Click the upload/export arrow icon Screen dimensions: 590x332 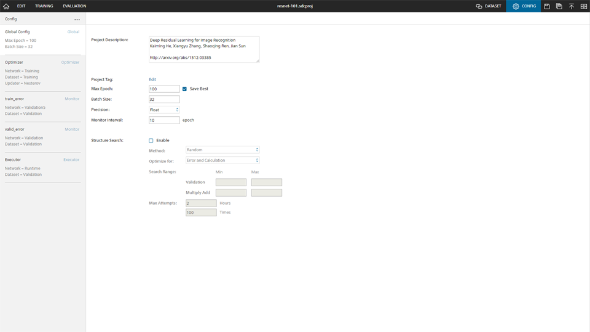tap(572, 6)
